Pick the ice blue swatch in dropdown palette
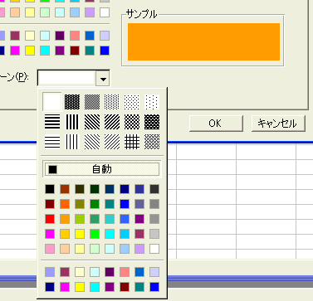 tap(154, 272)
